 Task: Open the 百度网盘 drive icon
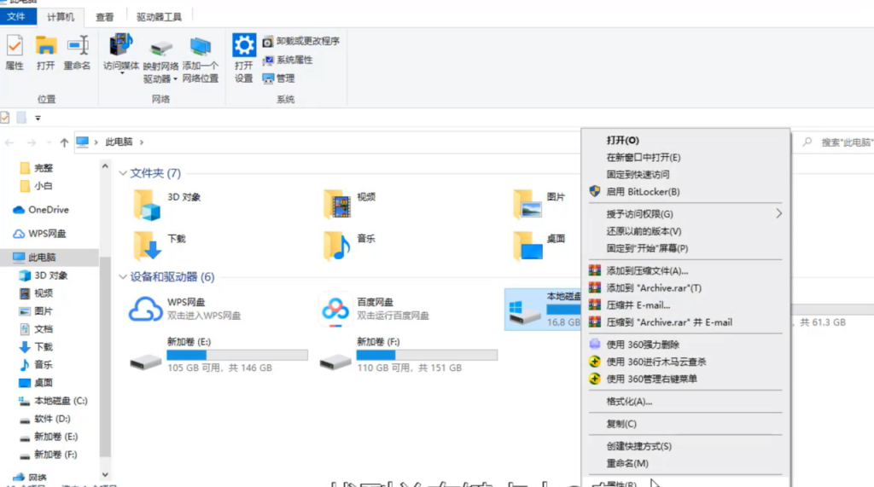coord(335,309)
